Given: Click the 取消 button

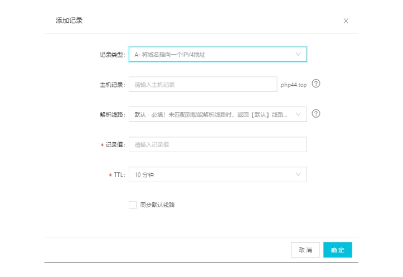Looking at the screenshot, I should point(305,250).
